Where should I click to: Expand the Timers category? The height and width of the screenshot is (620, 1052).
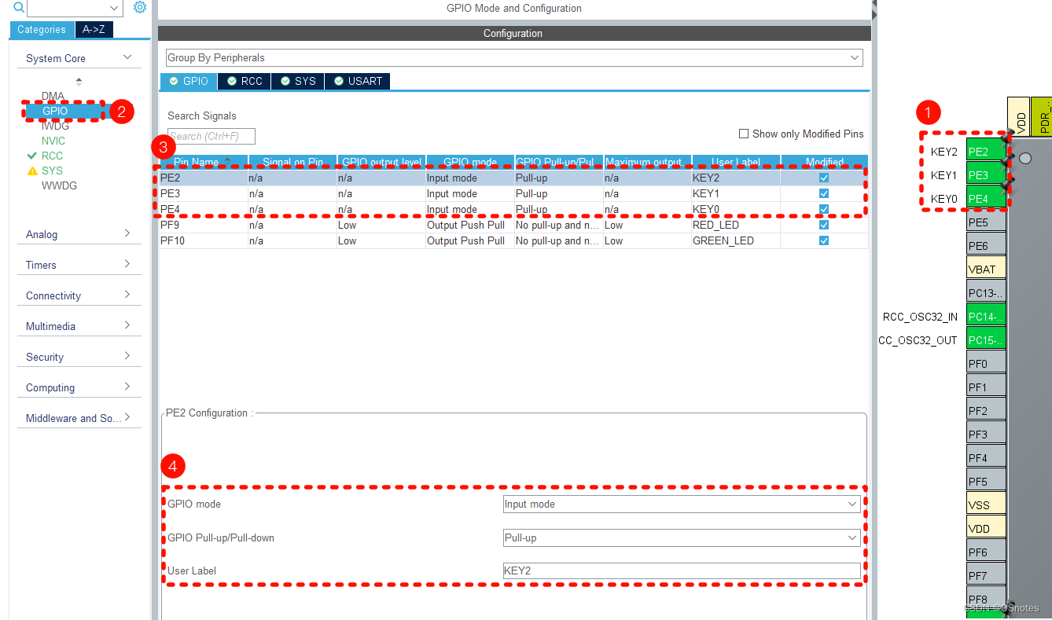pos(79,265)
